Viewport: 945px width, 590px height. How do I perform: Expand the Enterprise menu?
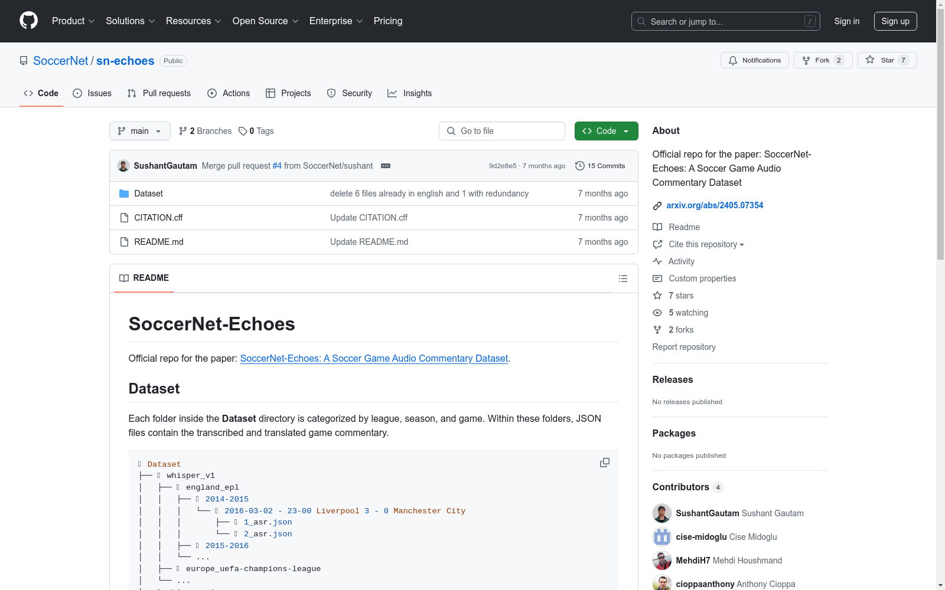pos(336,21)
